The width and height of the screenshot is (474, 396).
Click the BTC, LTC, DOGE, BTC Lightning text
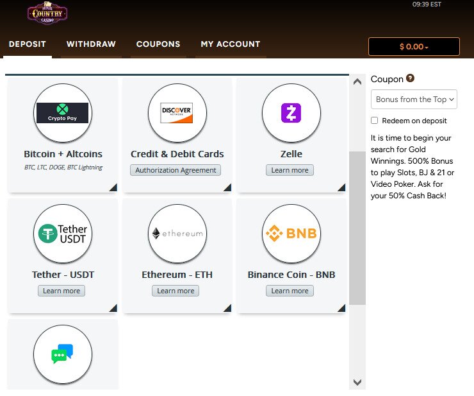(63, 168)
